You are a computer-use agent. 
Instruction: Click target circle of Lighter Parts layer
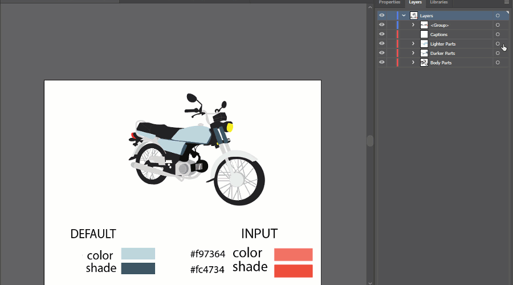coord(498,43)
